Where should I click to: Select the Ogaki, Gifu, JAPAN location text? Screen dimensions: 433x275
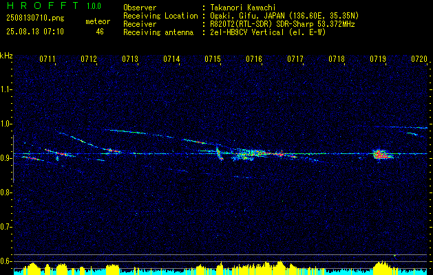[x=284, y=16]
